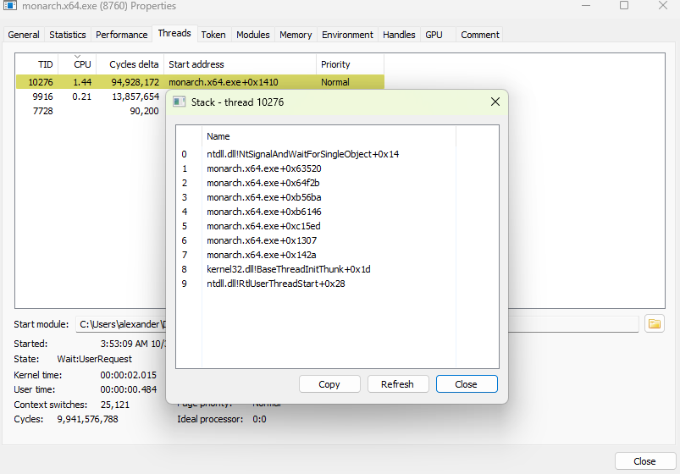Select stack frame NtSignalAndWaitForSingleObject
Viewport: 680px width, 474px height.
(302, 154)
